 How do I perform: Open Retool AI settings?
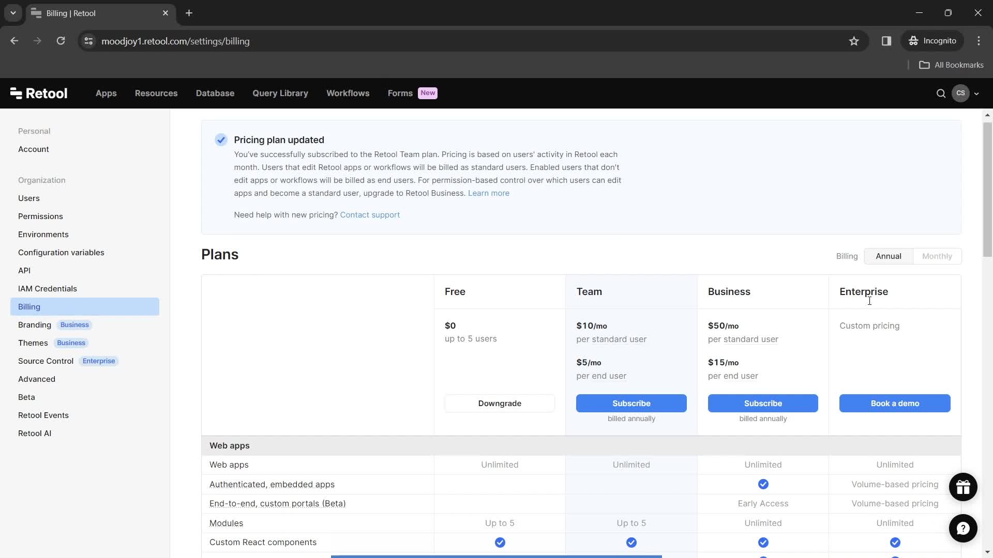pyautogui.click(x=35, y=433)
